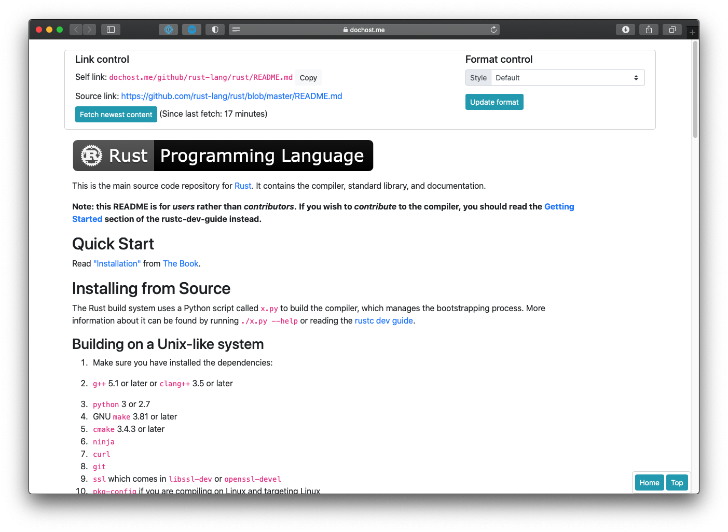
Task: Open the "Installation" link
Action: tap(117, 263)
